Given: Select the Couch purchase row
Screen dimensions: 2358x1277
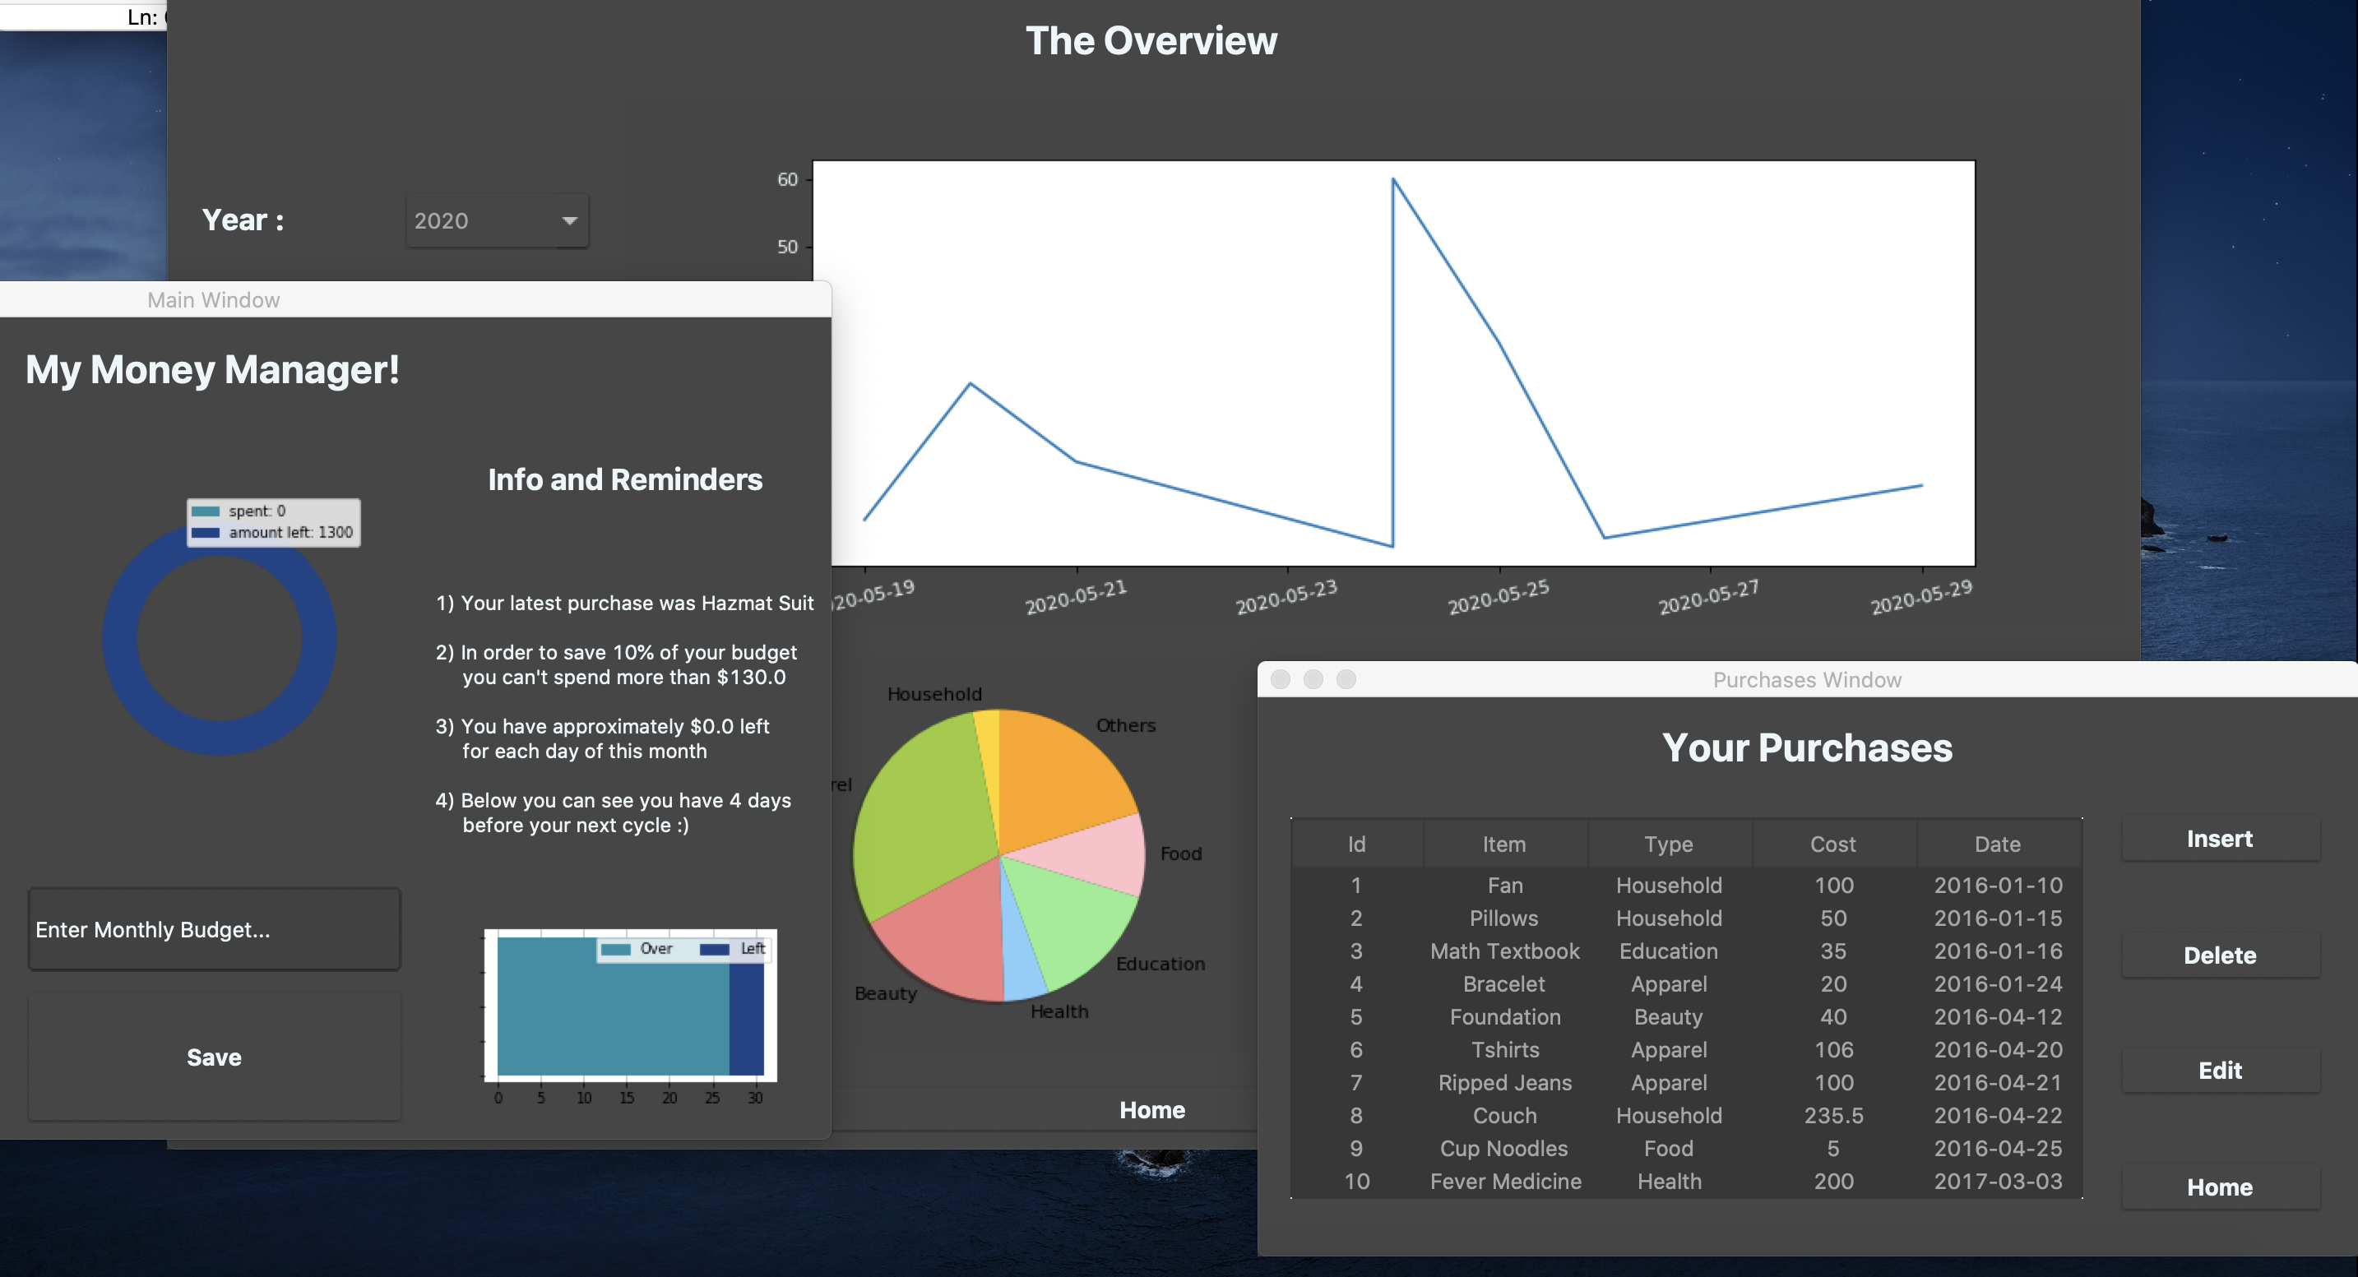Looking at the screenshot, I should click(1686, 1115).
